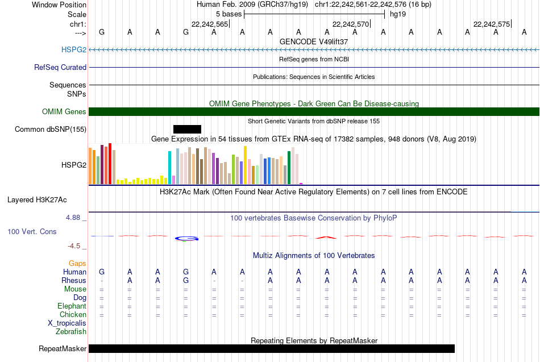Click the Multiz Alignments of 100 Vertebrates title
This screenshot has height=362, width=540.
tap(314, 255)
